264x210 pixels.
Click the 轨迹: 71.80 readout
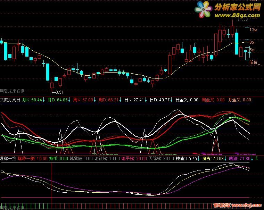point(240,159)
